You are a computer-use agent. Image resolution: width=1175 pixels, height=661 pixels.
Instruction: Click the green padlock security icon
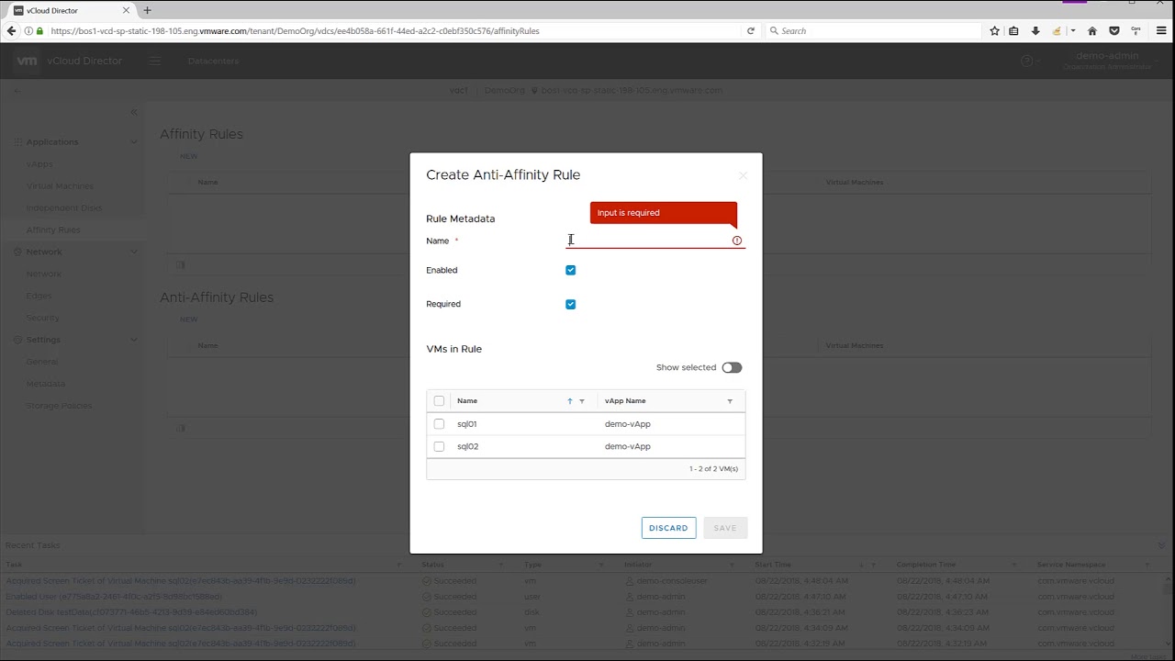pyautogui.click(x=39, y=30)
